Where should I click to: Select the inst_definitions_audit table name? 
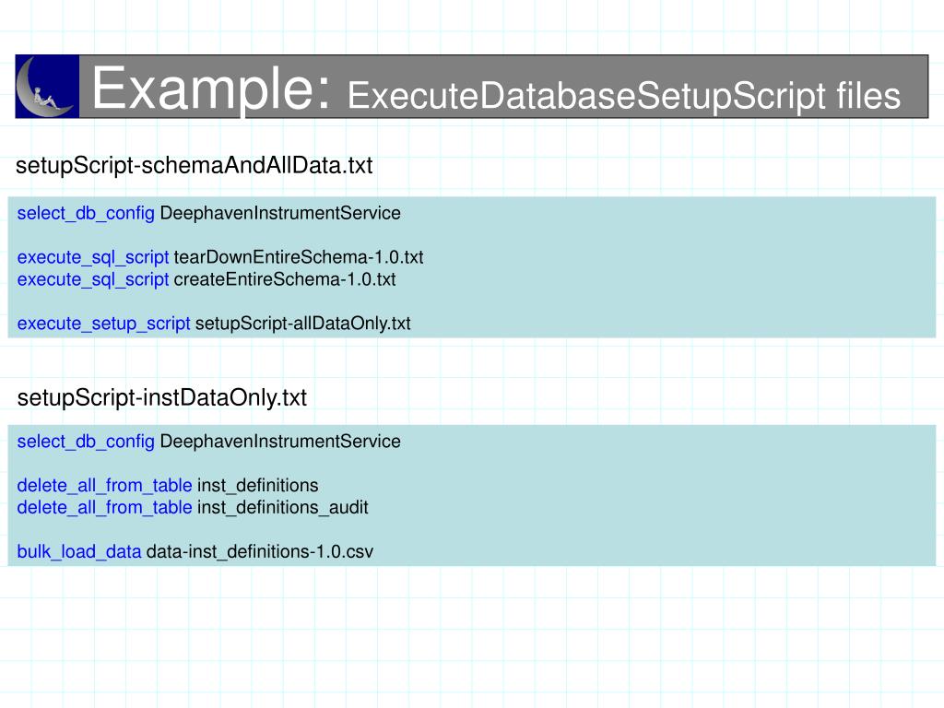tap(282, 507)
